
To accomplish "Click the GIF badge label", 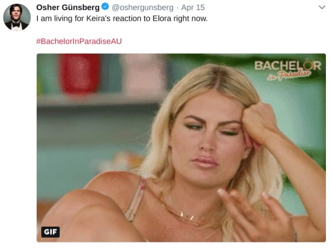I will [x=50, y=232].
